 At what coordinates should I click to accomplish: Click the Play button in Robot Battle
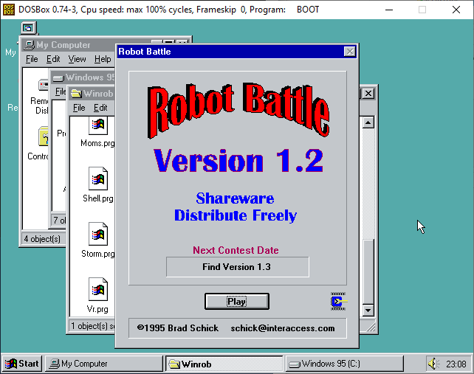(237, 301)
